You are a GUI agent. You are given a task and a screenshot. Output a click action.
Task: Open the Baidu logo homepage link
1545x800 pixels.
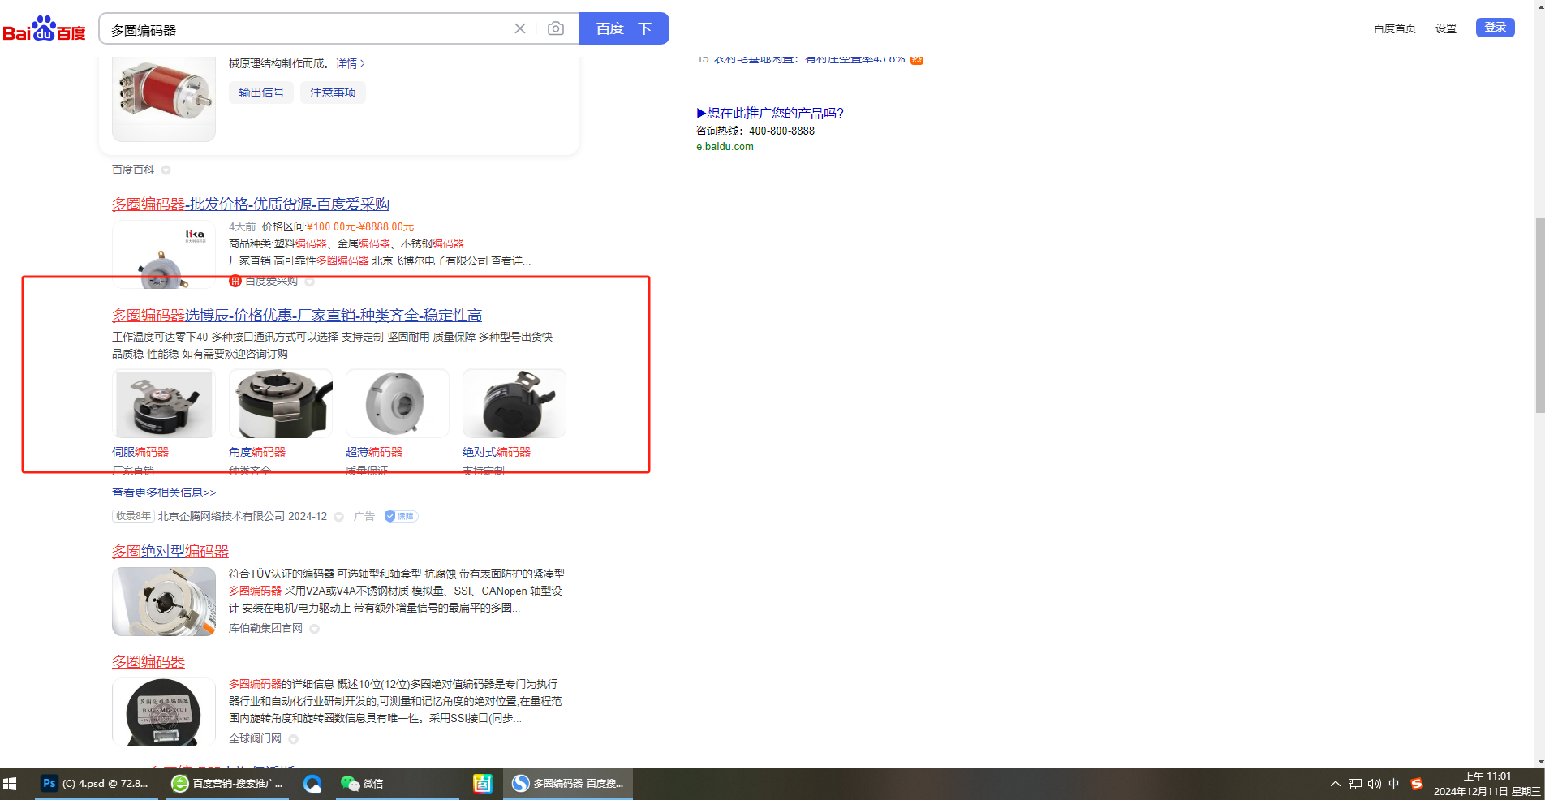pyautogui.click(x=45, y=28)
